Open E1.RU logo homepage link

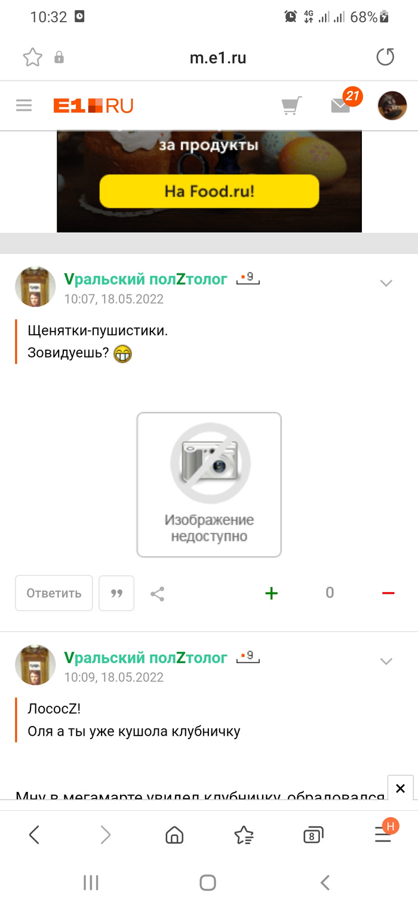pos(93,106)
